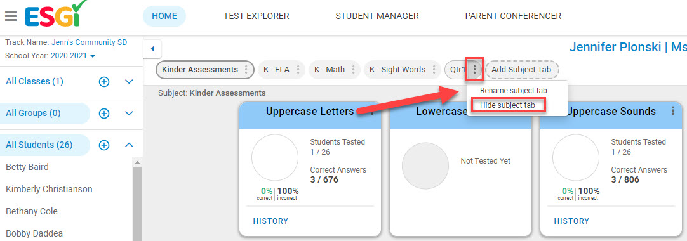
Task: Open Kinder Assessments tab options dots
Action: (x=246, y=70)
